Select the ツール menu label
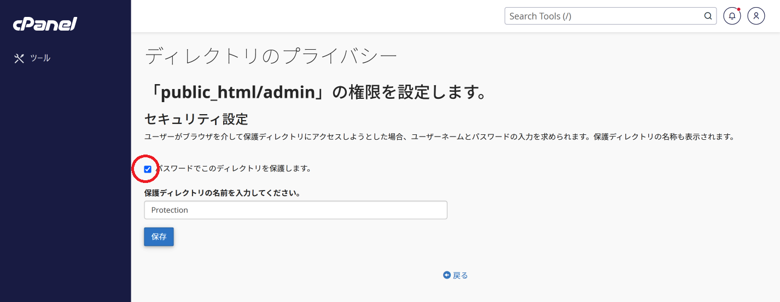 [40, 58]
